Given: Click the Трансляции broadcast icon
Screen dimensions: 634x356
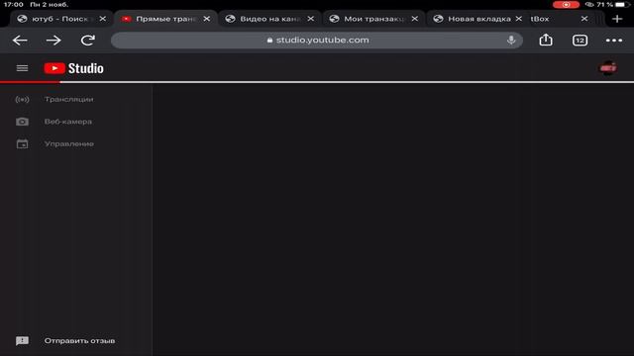Looking at the screenshot, I should [x=22, y=99].
